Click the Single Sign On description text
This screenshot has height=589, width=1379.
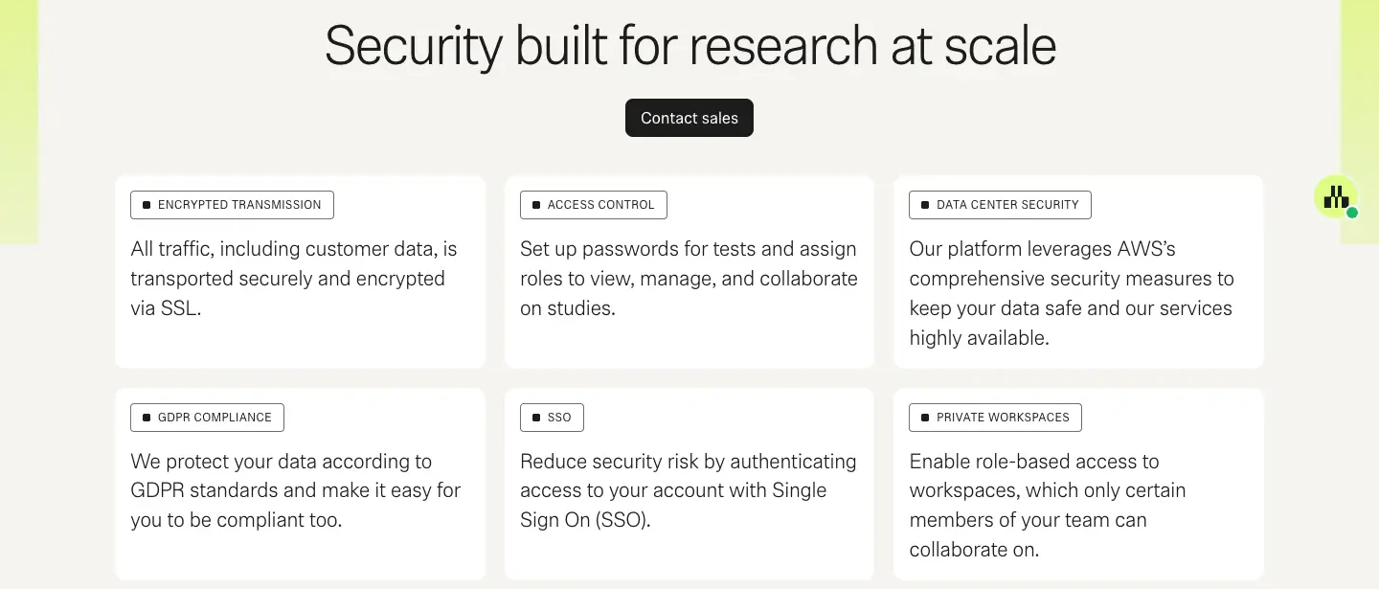coord(689,491)
